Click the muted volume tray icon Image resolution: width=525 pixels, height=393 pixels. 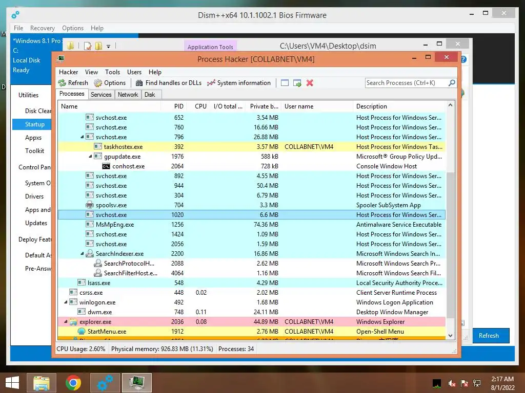[x=452, y=383]
